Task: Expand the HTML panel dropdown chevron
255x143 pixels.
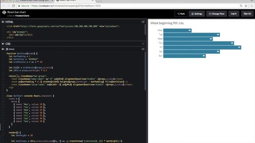Action: [143, 22]
